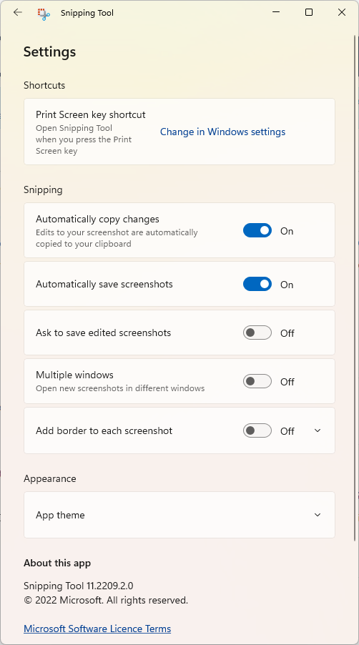
Task: Disable Automatically save screenshots switch
Action: (257, 284)
